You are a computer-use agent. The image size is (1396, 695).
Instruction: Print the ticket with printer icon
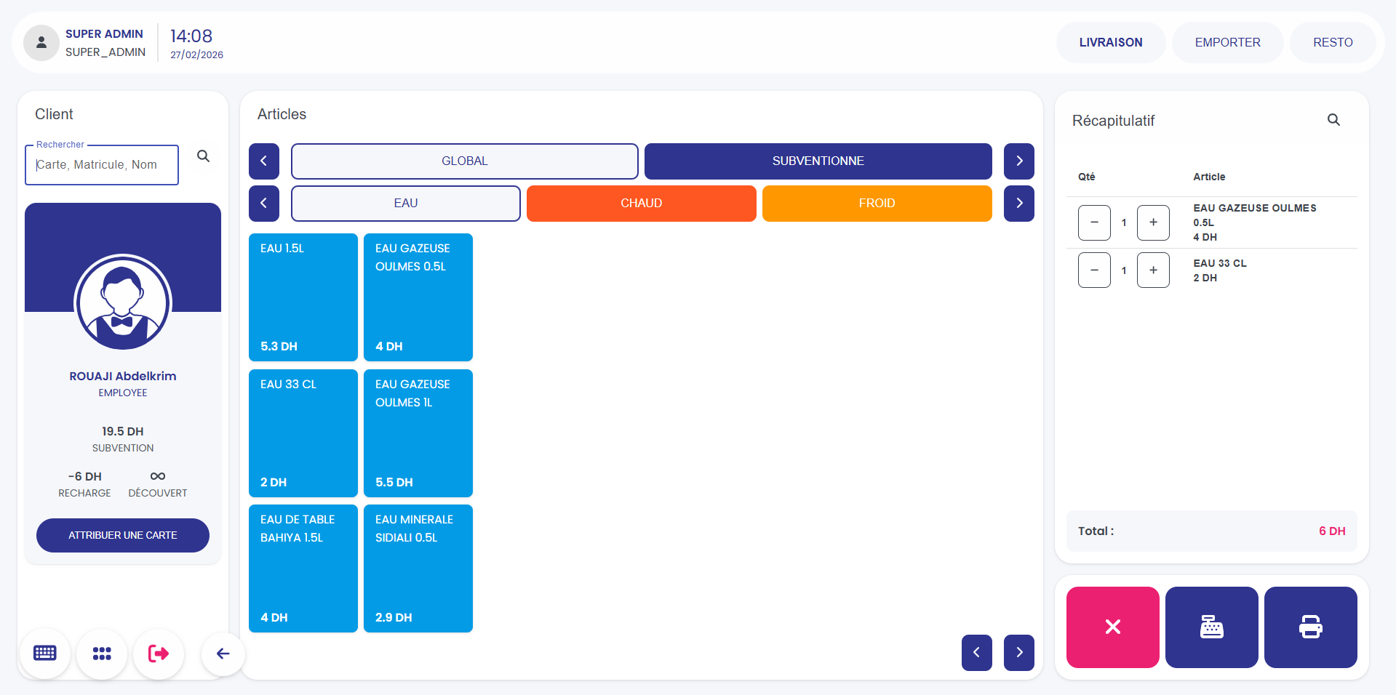(1310, 627)
